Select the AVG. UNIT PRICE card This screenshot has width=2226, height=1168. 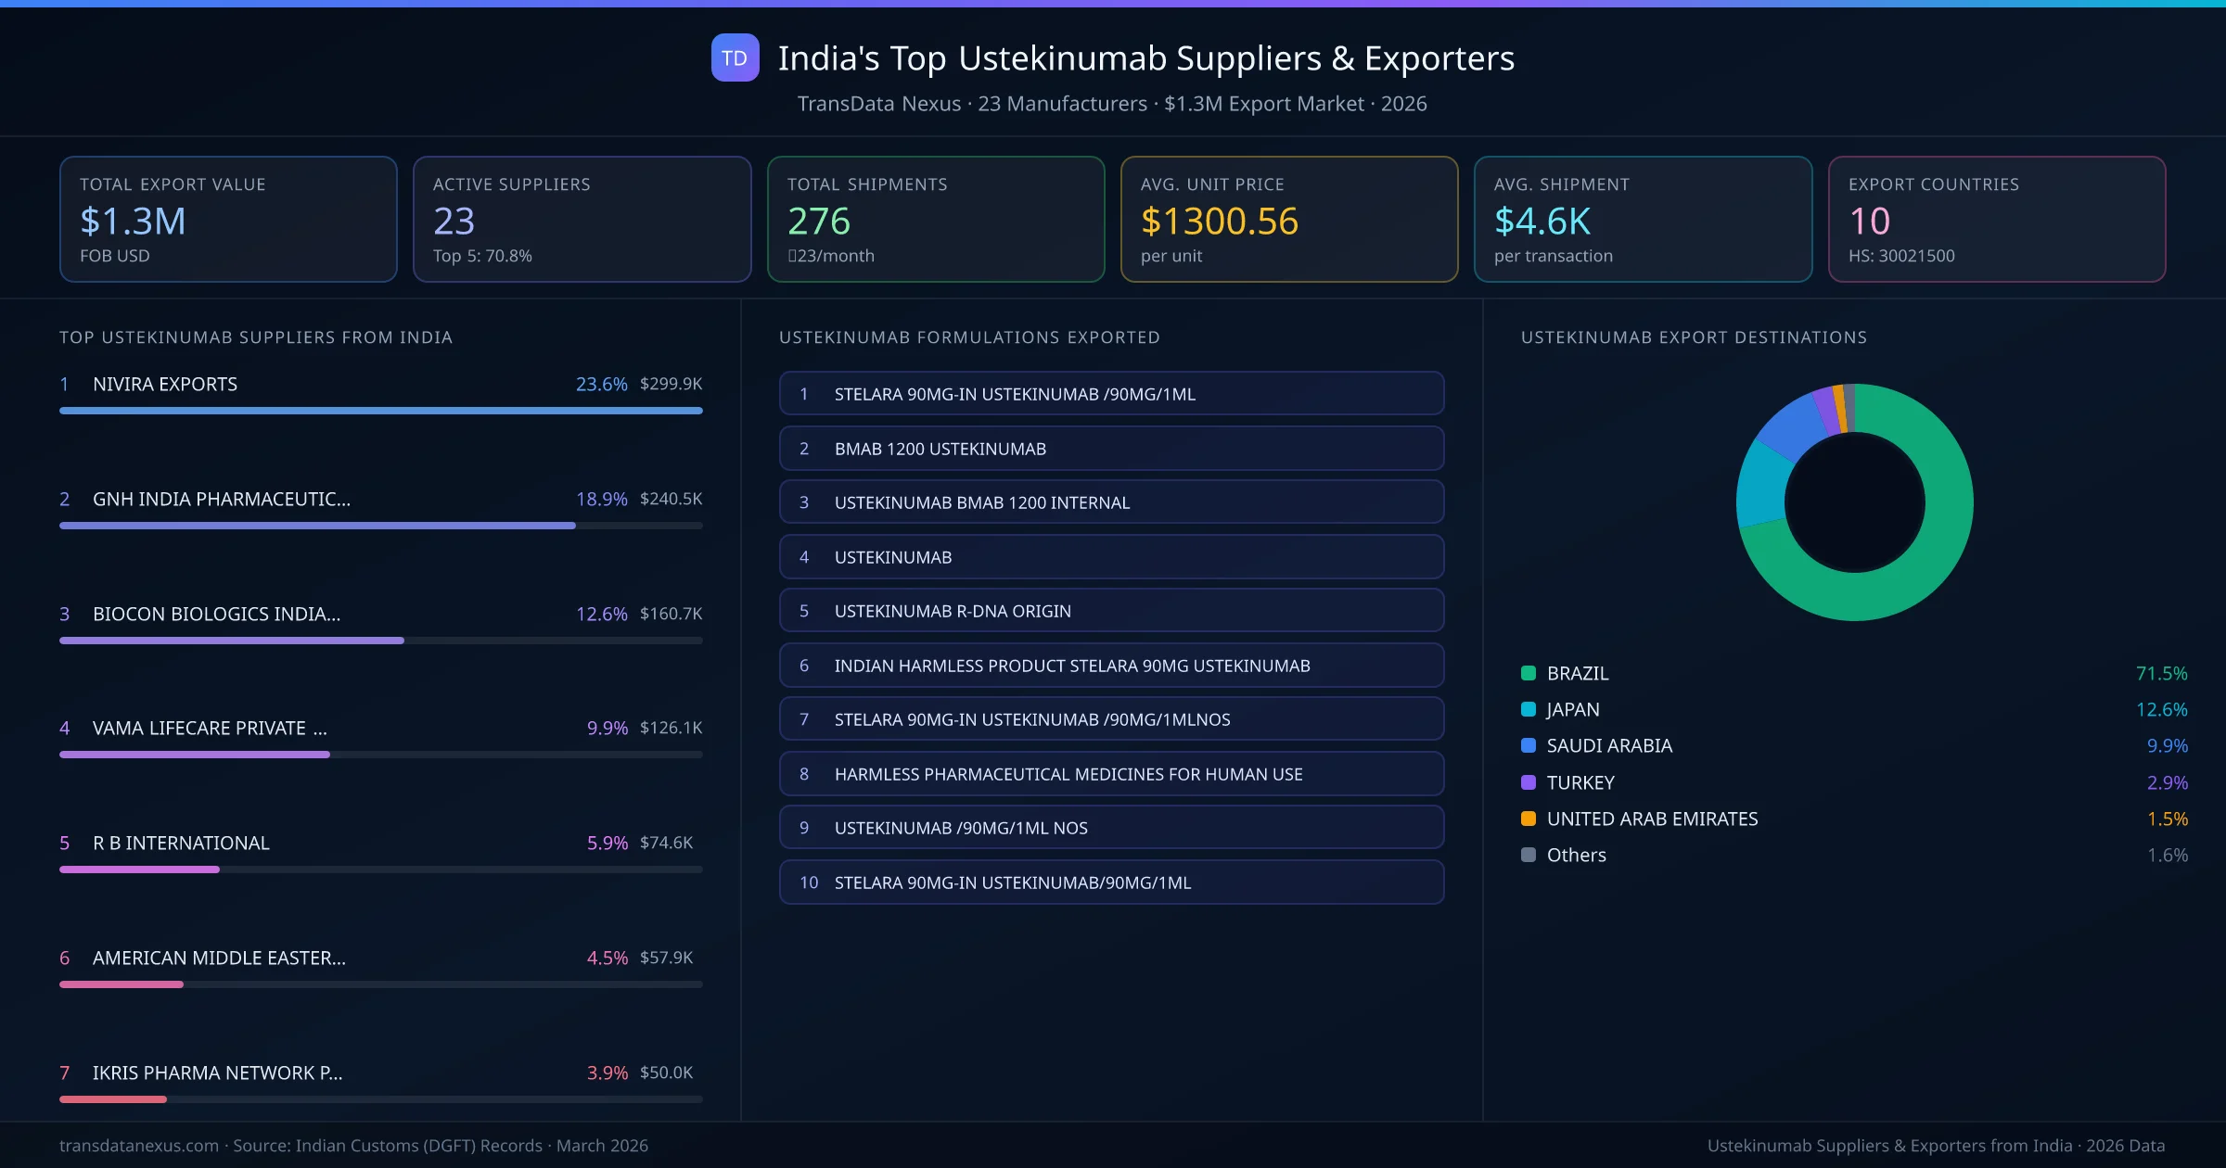(1289, 219)
